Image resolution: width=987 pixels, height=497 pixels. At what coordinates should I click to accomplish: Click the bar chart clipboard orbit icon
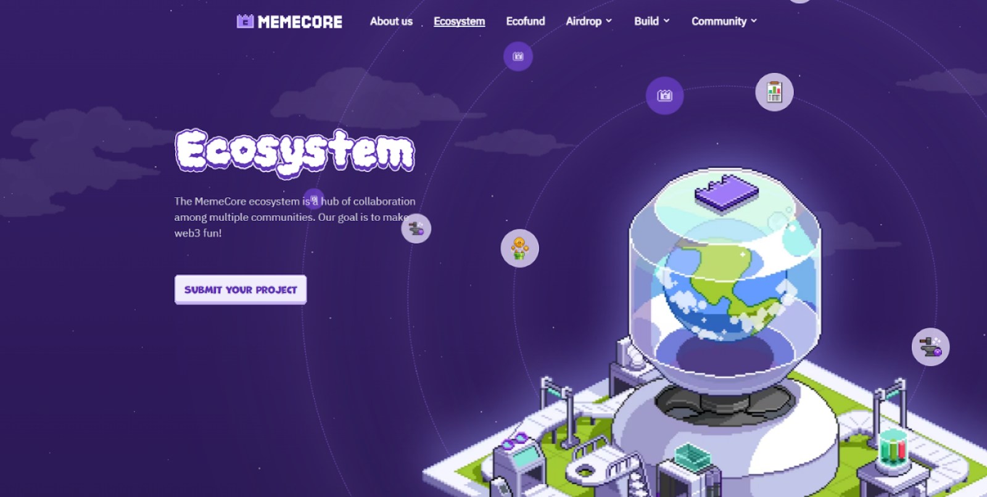coord(774,92)
